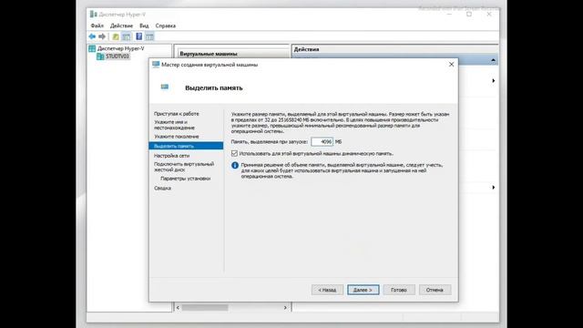Screen dimensions: 583x328
Task: Expand the upper submenu arrow in Actions pane
Action: click(x=494, y=81)
